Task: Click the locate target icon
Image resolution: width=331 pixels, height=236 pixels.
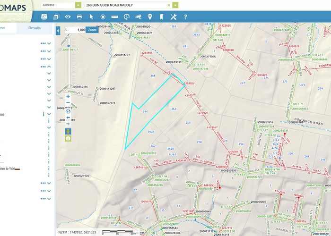Action: [103, 17]
